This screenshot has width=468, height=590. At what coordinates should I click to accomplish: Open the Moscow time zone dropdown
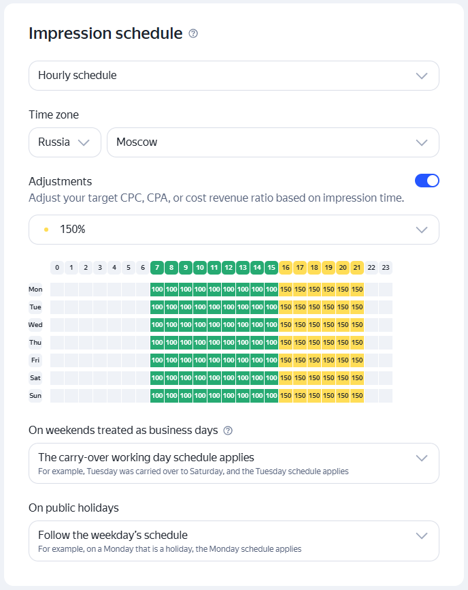[273, 142]
